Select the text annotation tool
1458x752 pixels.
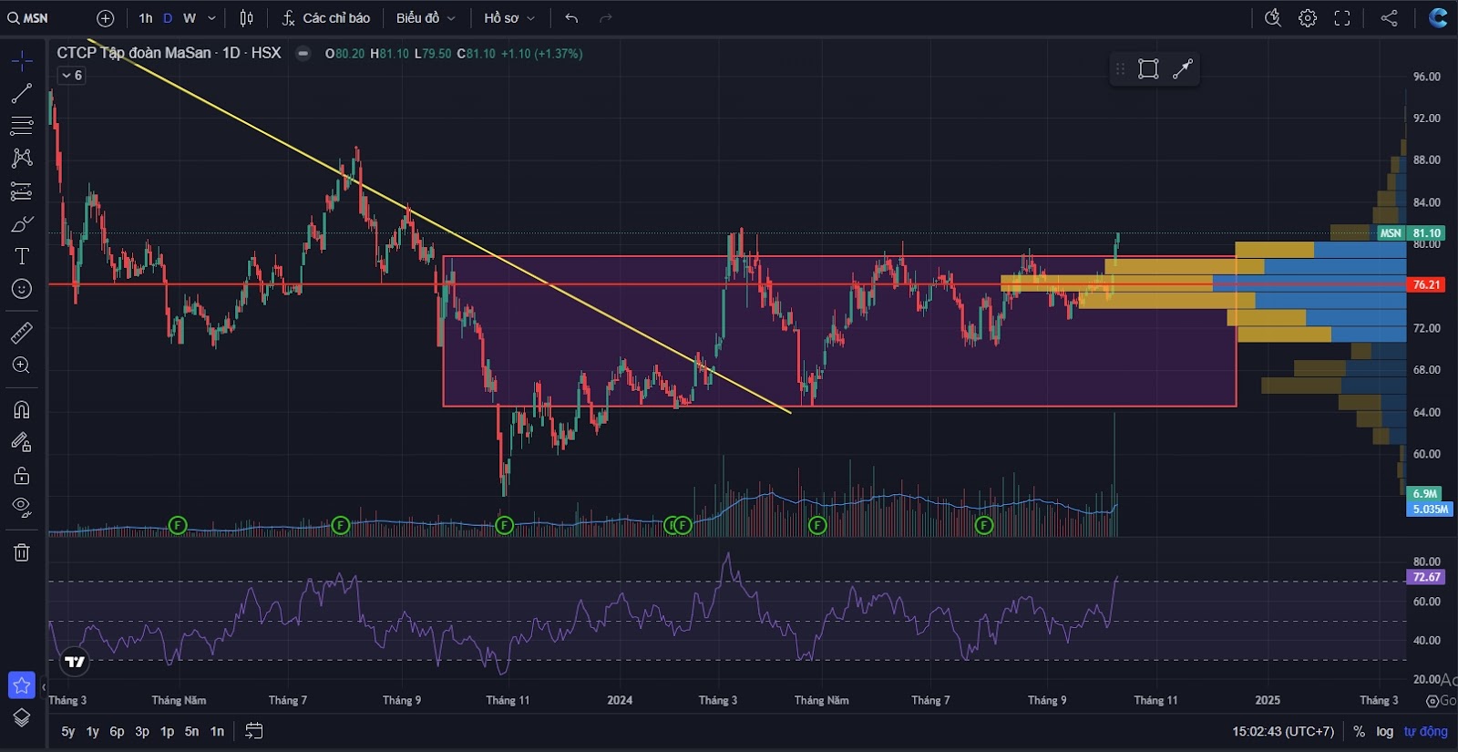tap(22, 256)
